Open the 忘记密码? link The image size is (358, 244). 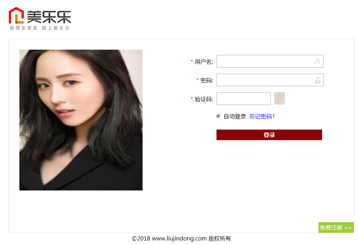point(262,117)
